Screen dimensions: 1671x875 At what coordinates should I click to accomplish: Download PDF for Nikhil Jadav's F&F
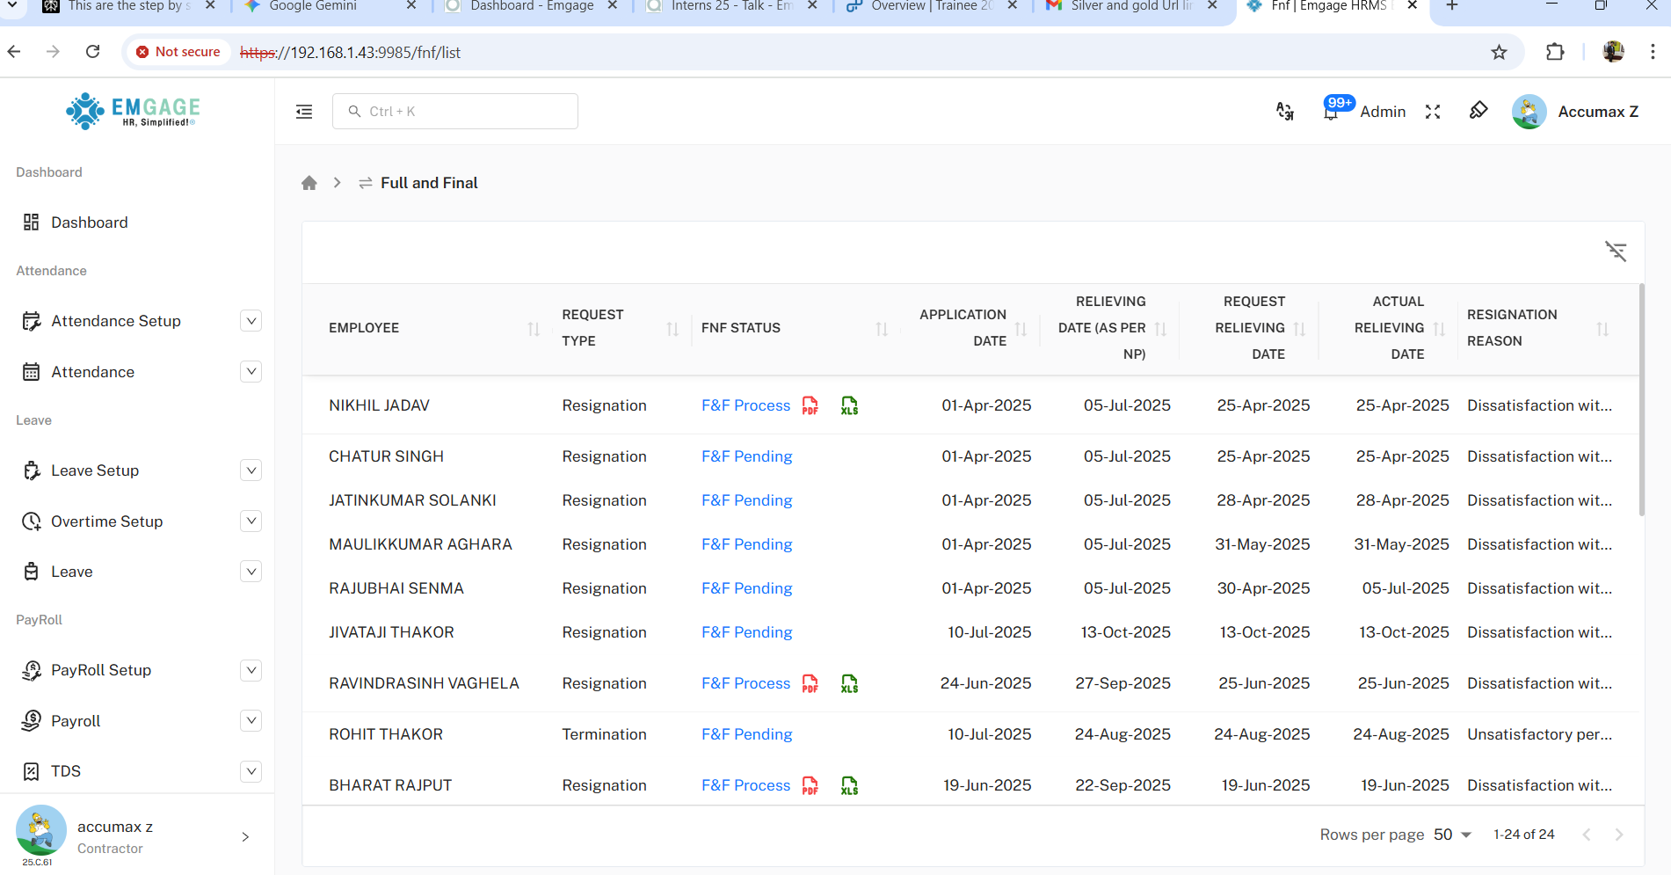[810, 405]
